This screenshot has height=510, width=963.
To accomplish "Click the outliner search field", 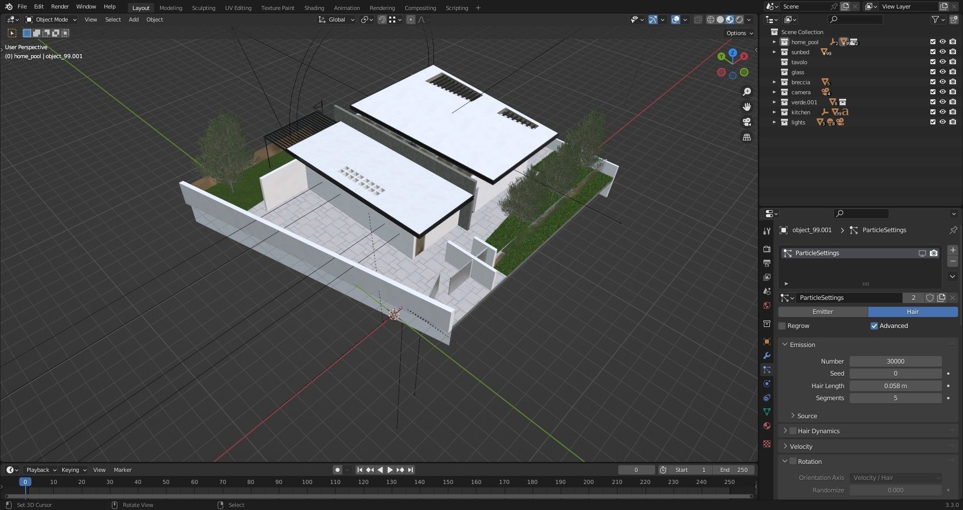I will pyautogui.click(x=855, y=20).
